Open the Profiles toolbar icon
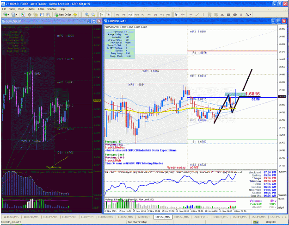The width and height of the screenshot is (289, 225). click(x=13, y=14)
